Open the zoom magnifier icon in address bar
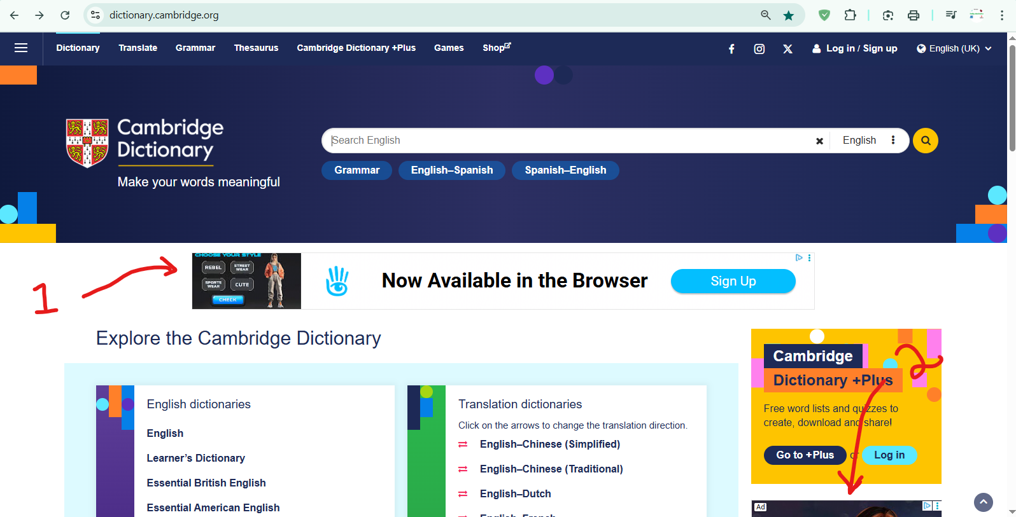Screen dimensions: 1016x517 pos(766,15)
